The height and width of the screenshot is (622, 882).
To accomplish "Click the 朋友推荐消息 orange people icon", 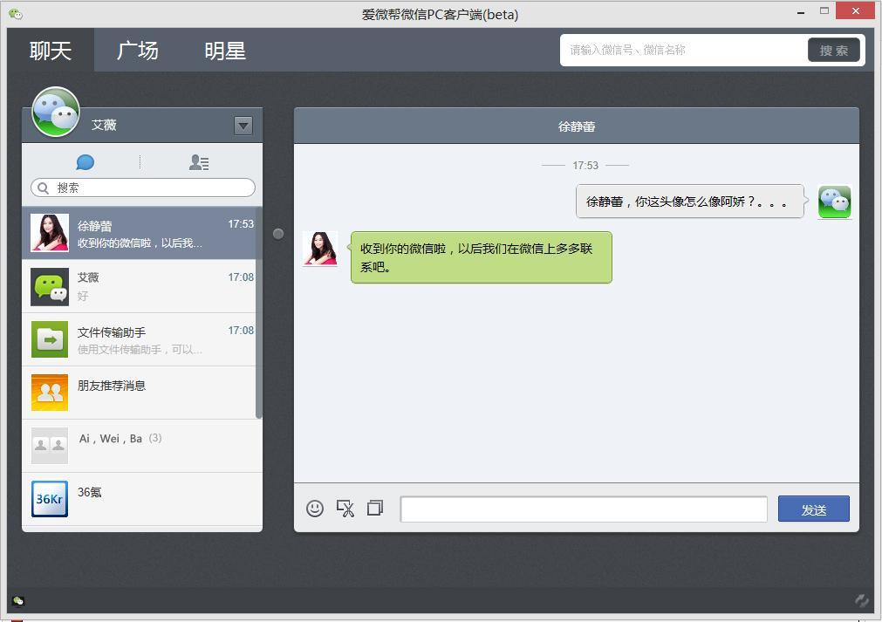I will (50, 393).
